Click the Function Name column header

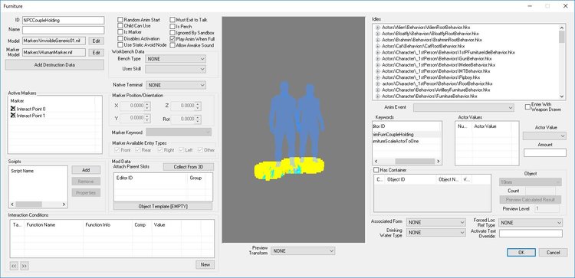[54, 225]
